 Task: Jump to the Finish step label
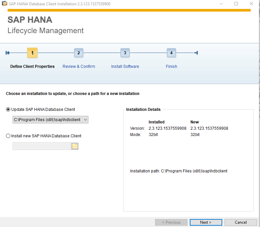click(171, 67)
